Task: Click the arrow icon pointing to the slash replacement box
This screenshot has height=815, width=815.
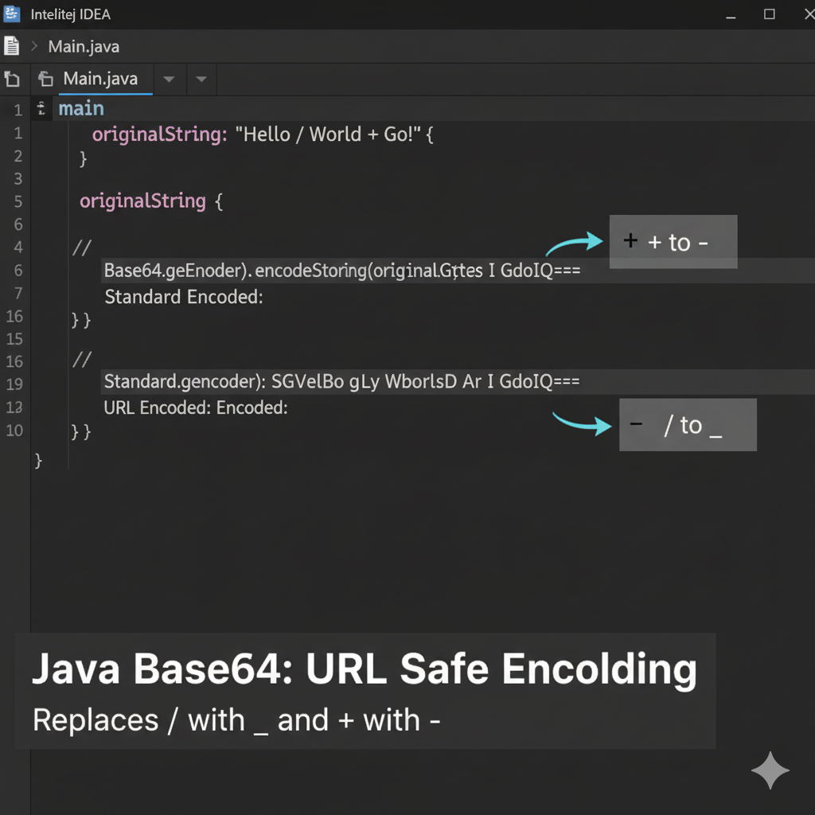Action: [582, 425]
